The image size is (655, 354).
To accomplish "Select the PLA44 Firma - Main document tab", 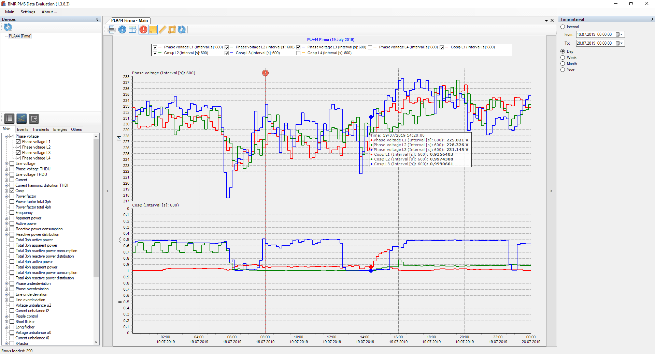I will 129,20.
